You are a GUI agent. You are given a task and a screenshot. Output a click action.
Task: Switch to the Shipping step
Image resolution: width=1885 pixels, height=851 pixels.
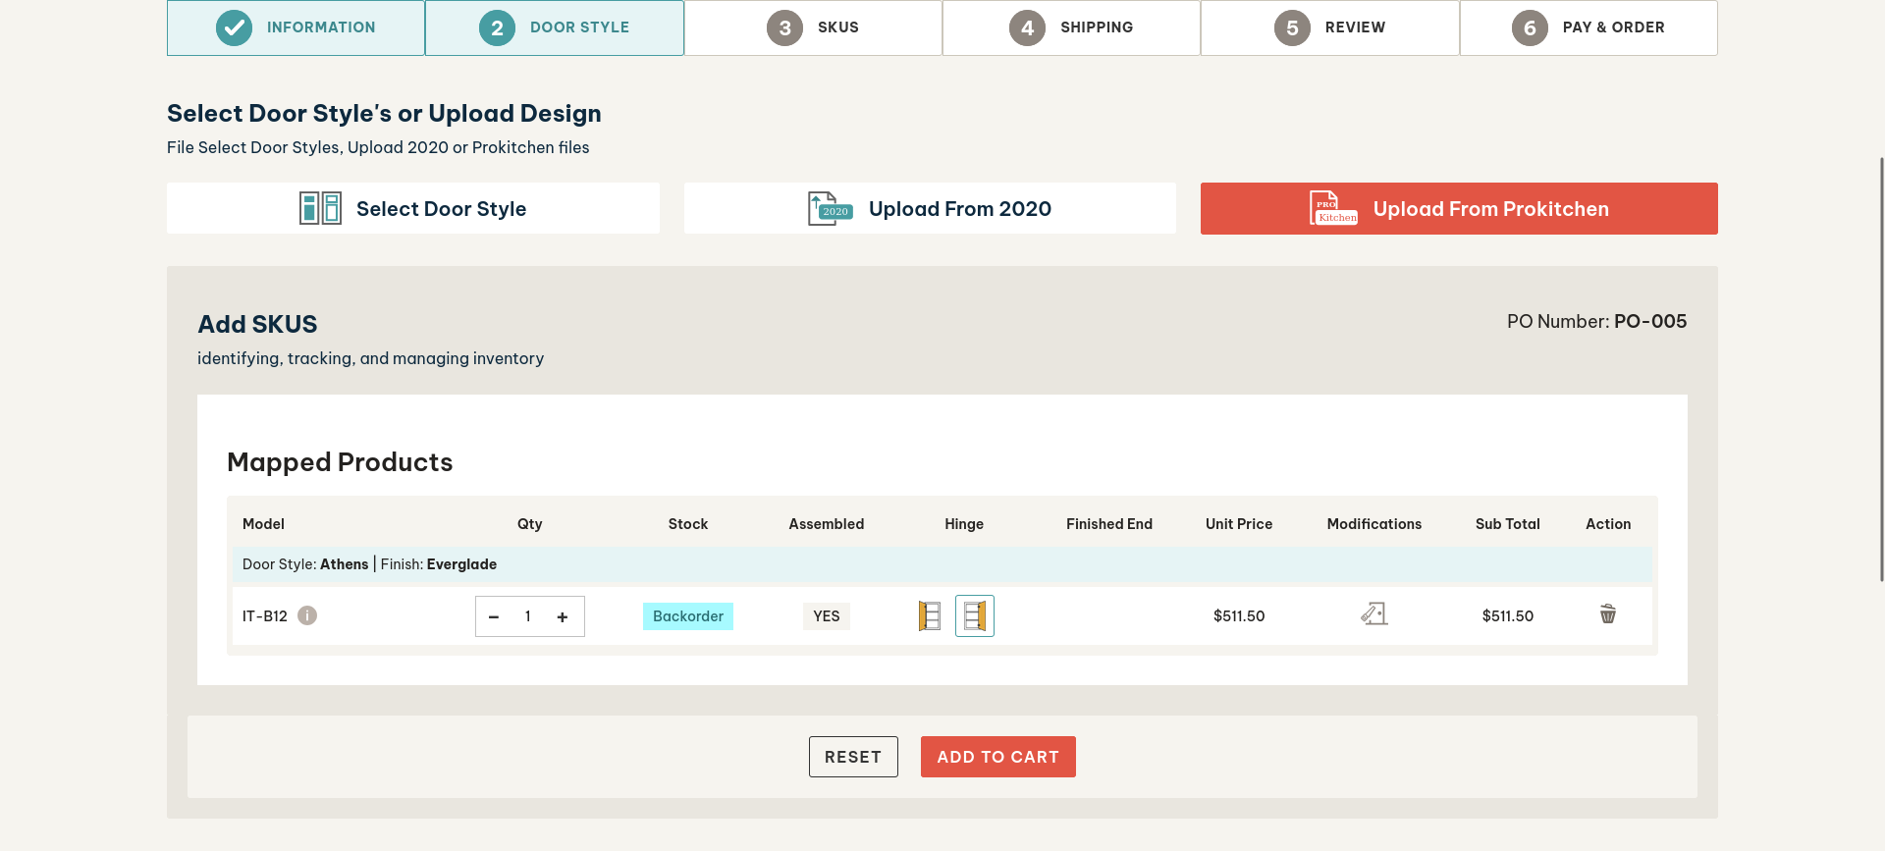pos(1071,27)
